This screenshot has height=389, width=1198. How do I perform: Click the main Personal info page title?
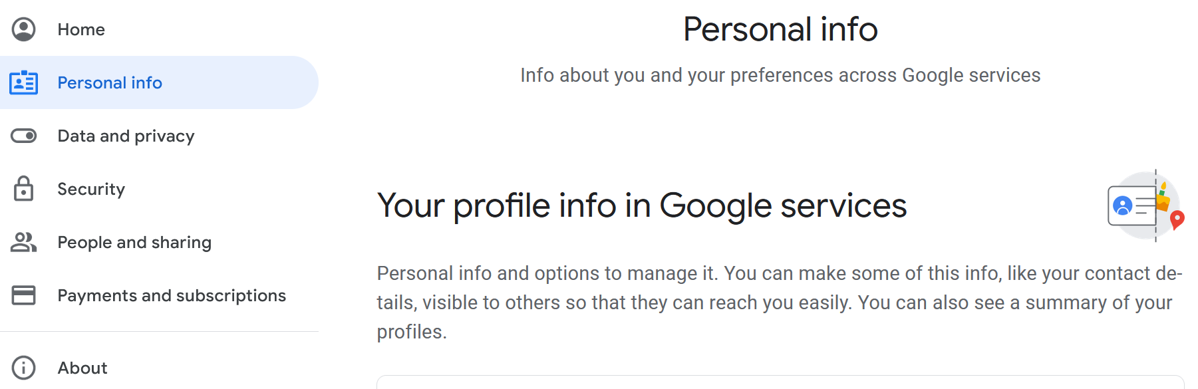pyautogui.click(x=780, y=29)
